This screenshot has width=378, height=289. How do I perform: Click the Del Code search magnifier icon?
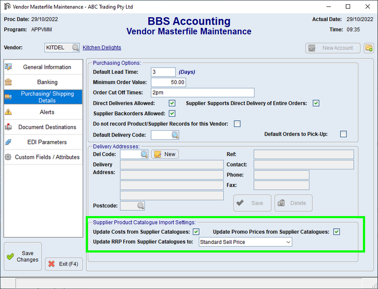[x=144, y=154]
